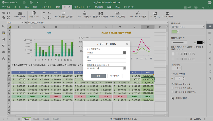Image resolution: width=213 pixels, height=121 pixels.
Task: Toggle the テキストの折り返し checkbox
Action: click(x=173, y=88)
